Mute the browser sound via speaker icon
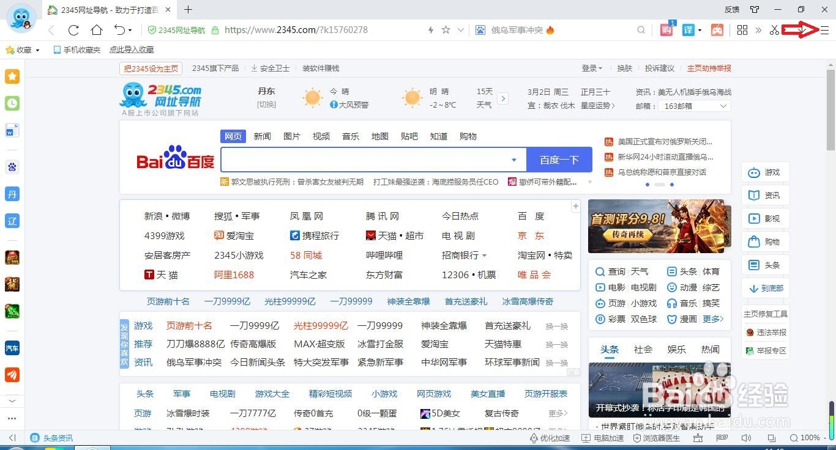This screenshot has height=450, width=836. pyautogui.click(x=746, y=438)
